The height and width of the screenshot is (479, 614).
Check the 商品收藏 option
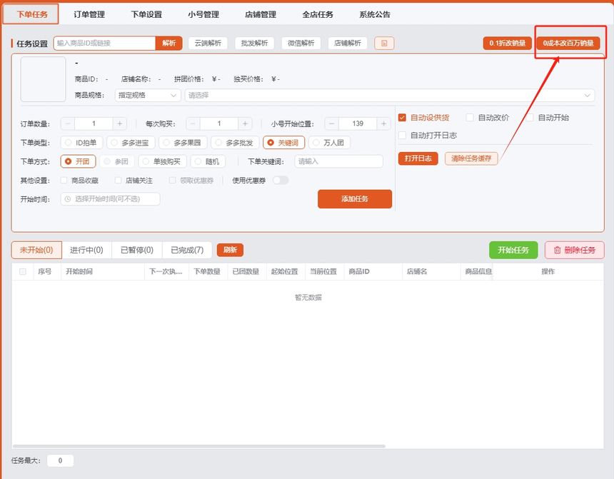[64, 180]
